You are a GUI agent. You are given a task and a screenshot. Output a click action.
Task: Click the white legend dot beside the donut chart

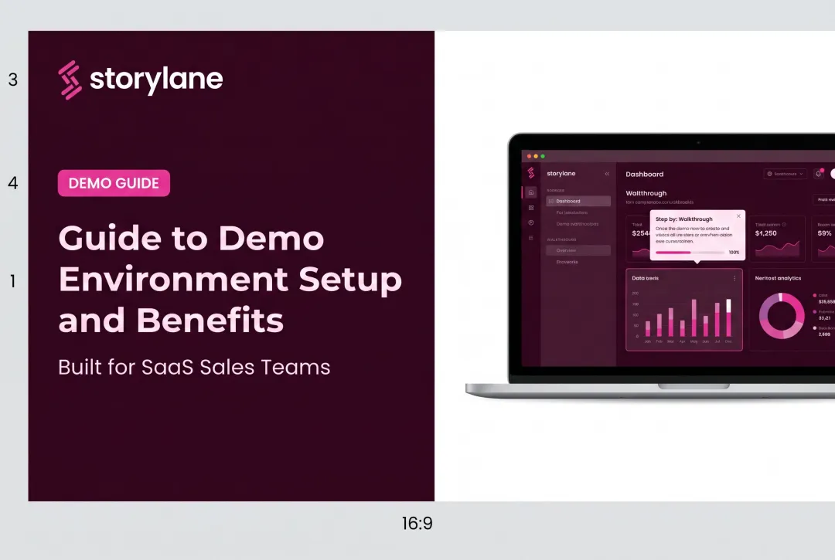(x=815, y=328)
